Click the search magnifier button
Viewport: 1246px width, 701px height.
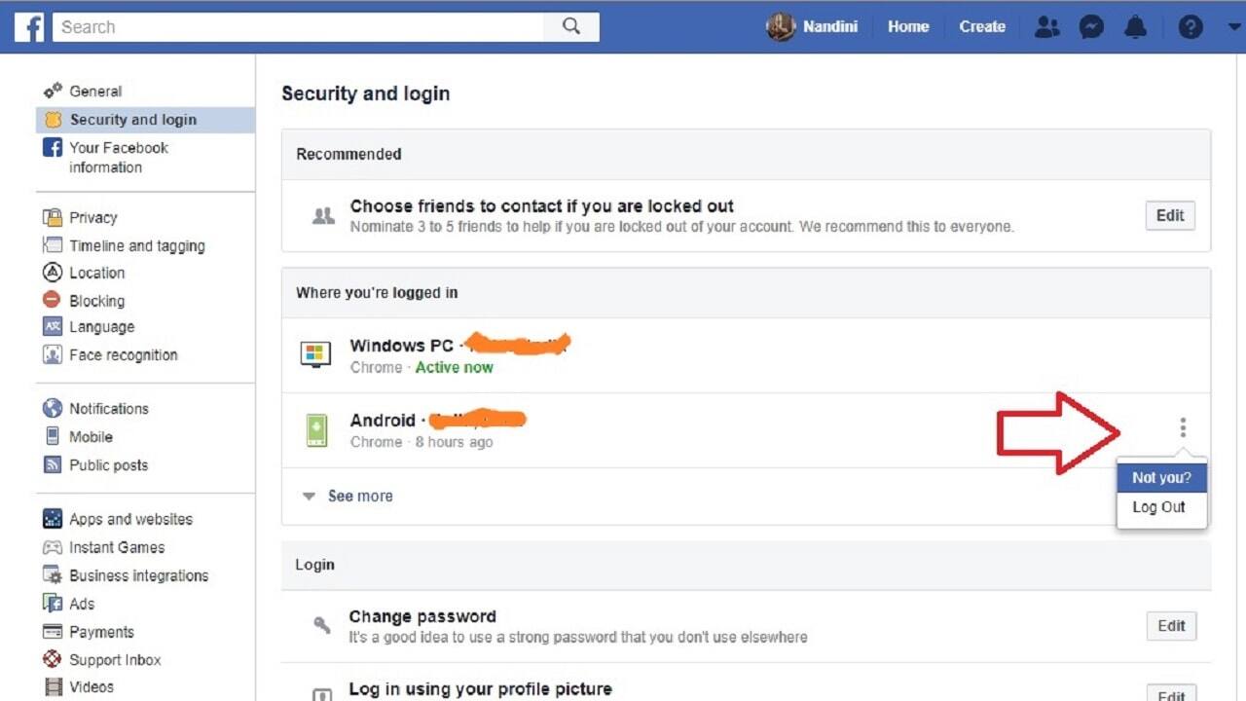(571, 27)
